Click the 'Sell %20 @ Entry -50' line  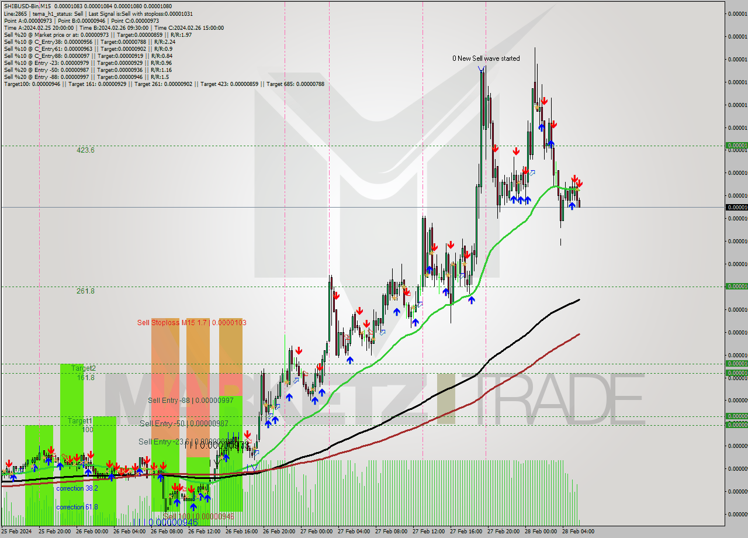pos(88,70)
